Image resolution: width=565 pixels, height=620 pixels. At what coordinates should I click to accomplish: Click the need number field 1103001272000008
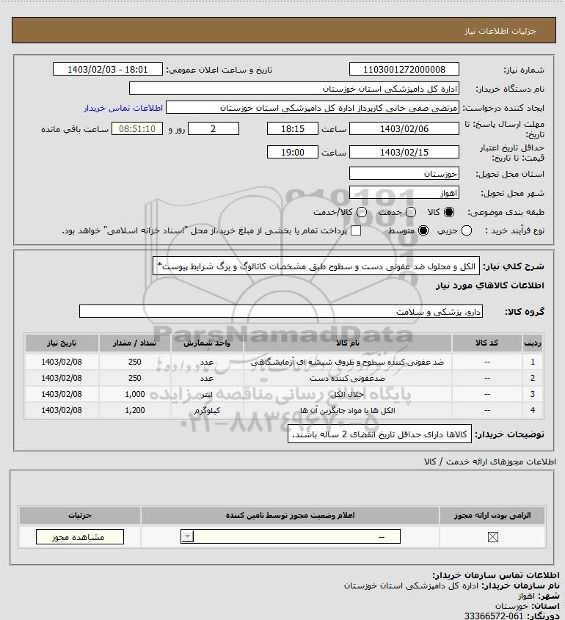click(404, 70)
